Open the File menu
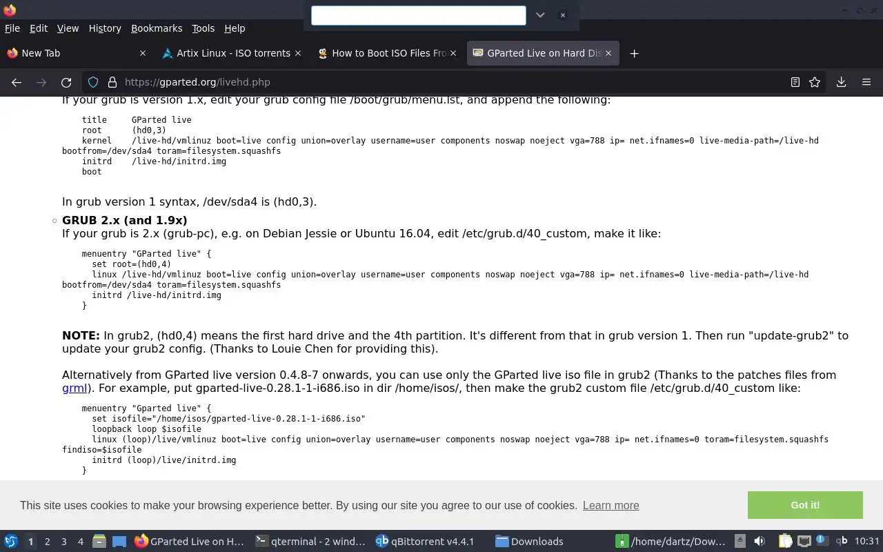This screenshot has width=883, height=552. tap(12, 28)
